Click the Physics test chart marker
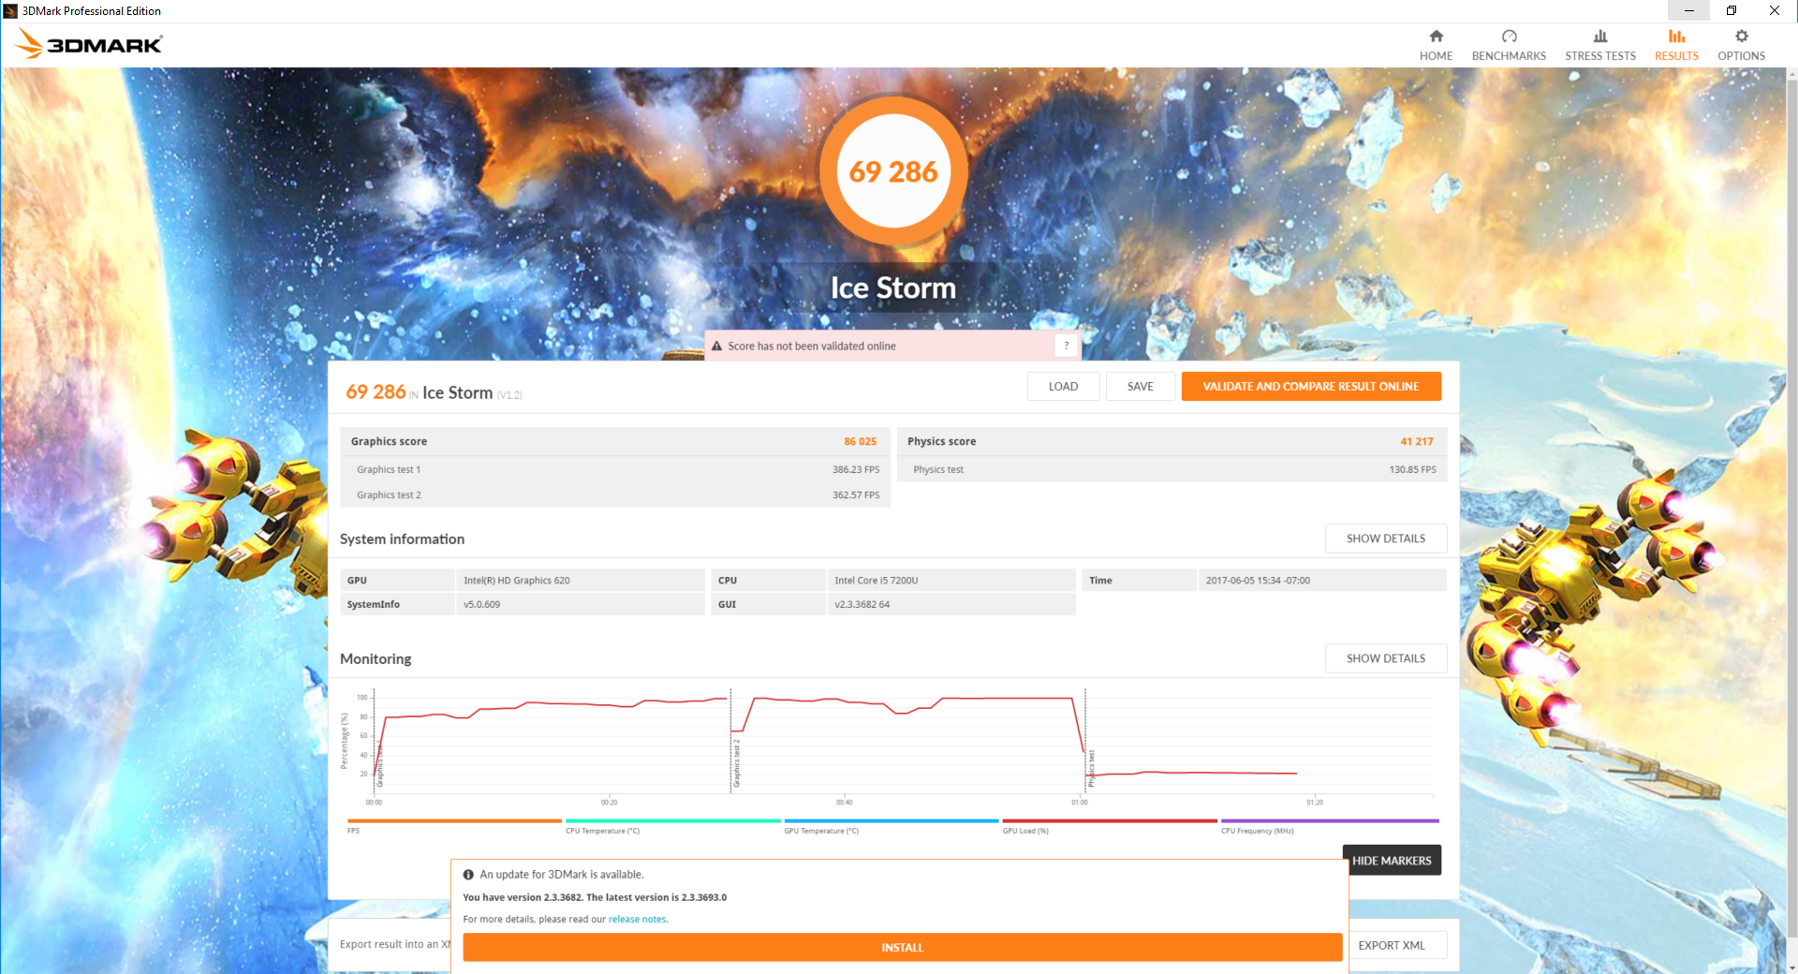1798x974 pixels. [x=1091, y=768]
